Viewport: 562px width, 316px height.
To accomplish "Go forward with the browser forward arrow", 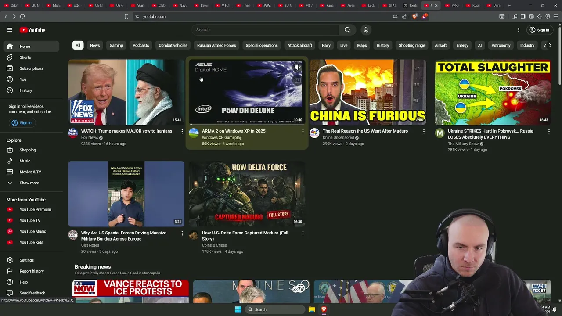I will pos(14,16).
